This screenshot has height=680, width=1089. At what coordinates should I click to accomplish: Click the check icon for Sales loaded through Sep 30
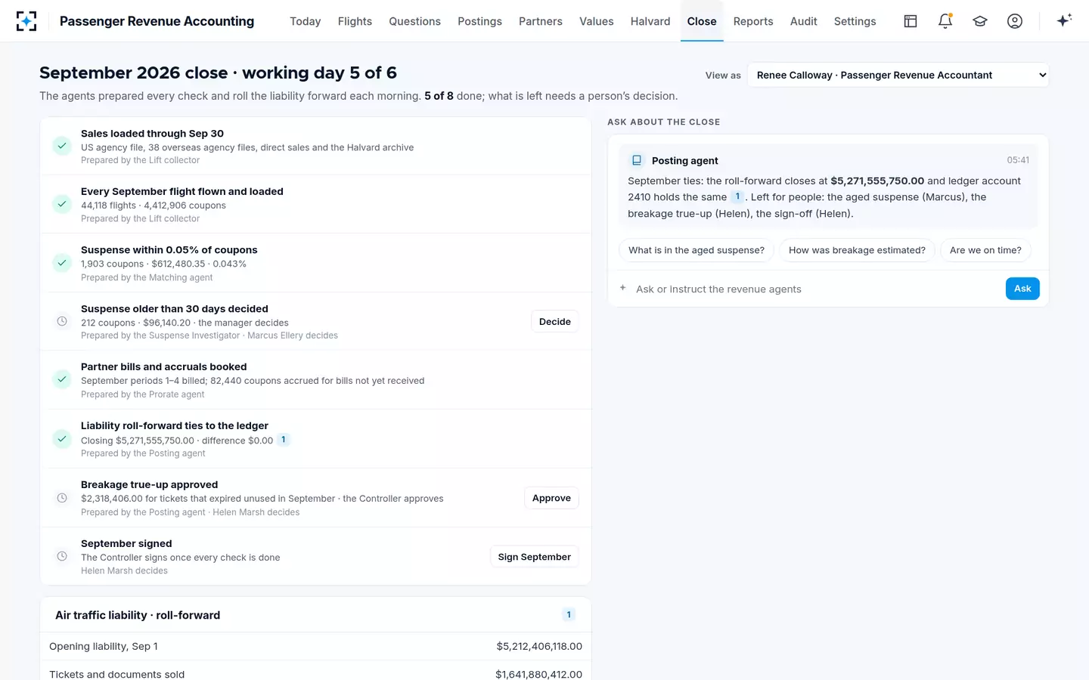click(62, 146)
